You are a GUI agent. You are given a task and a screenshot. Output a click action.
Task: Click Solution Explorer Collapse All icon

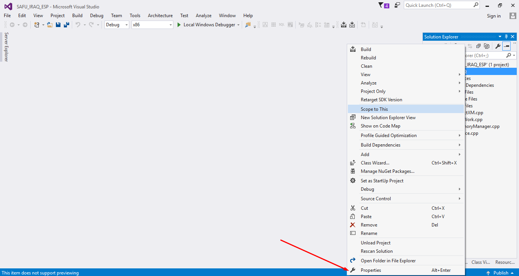(x=478, y=46)
